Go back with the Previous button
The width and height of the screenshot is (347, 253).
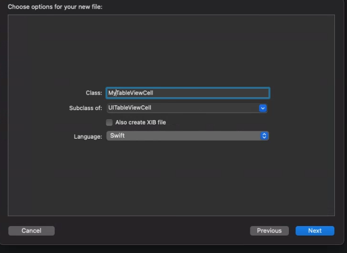coord(269,231)
